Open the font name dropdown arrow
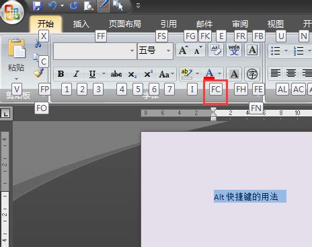Image resolution: width=312 pixels, height=247 pixels. [132, 51]
